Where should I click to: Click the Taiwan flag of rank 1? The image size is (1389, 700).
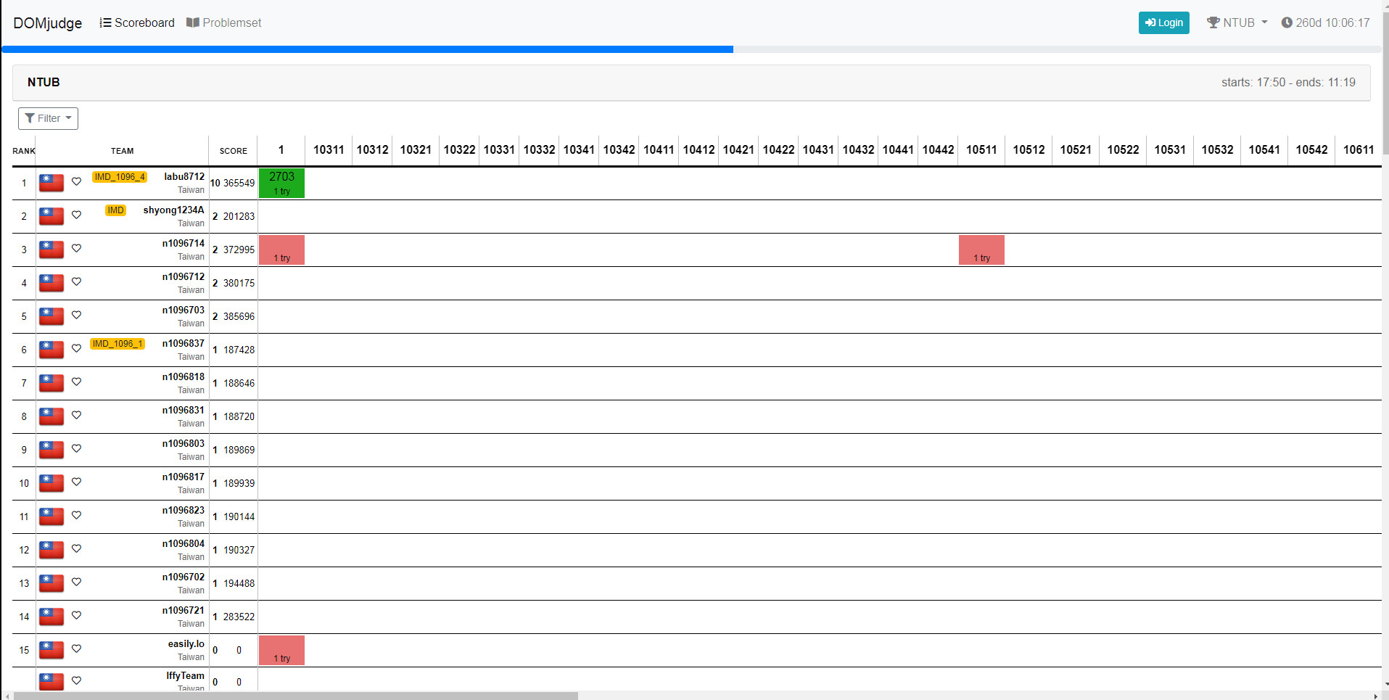coord(51,183)
